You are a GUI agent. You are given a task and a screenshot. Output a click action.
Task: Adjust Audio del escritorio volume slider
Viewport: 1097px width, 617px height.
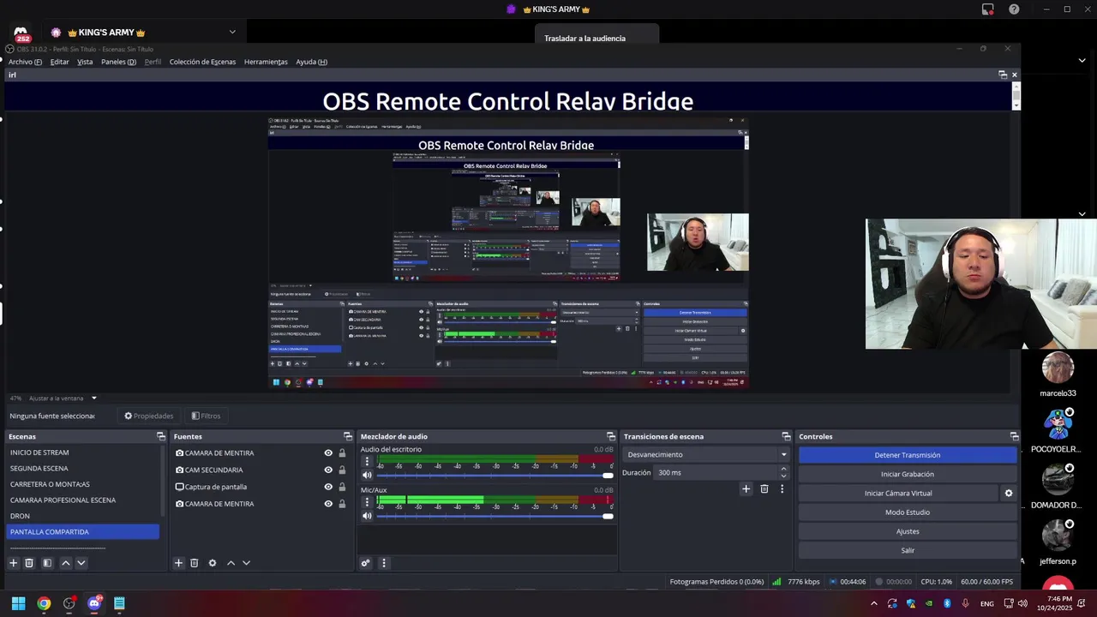click(495, 476)
